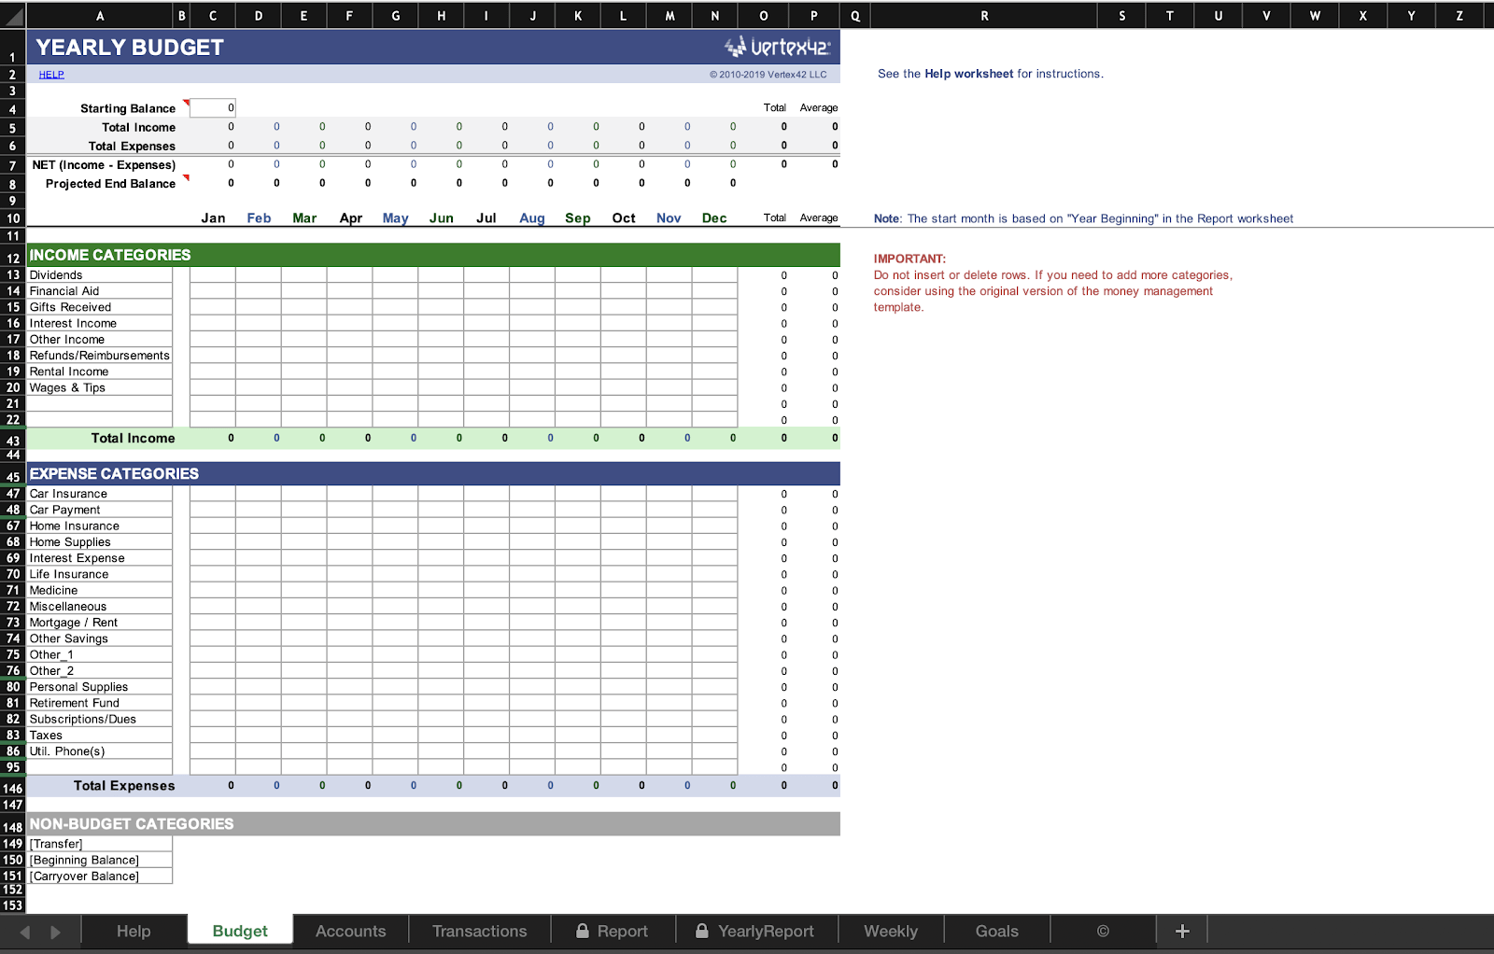Switch to the Accounts sheet
This screenshot has height=954, width=1494.
pyautogui.click(x=350, y=931)
